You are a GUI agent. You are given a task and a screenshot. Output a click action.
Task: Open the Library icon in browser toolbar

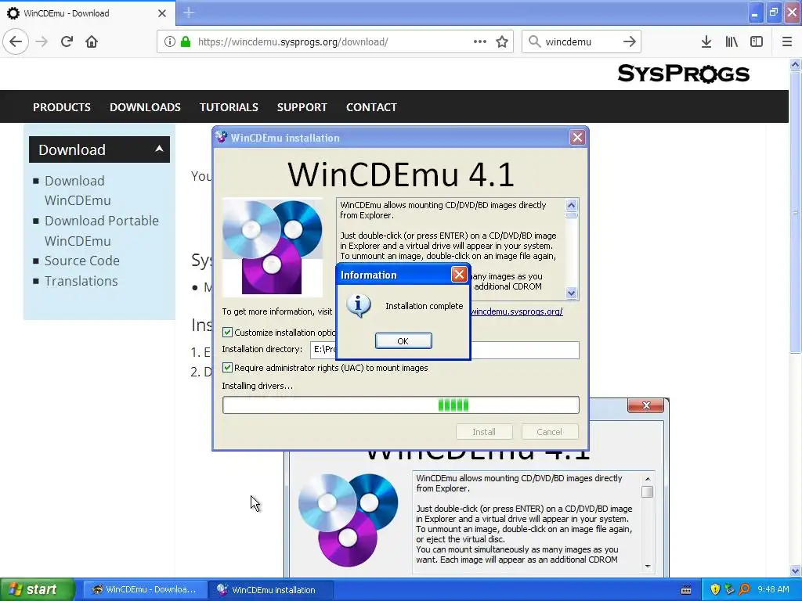coord(732,41)
